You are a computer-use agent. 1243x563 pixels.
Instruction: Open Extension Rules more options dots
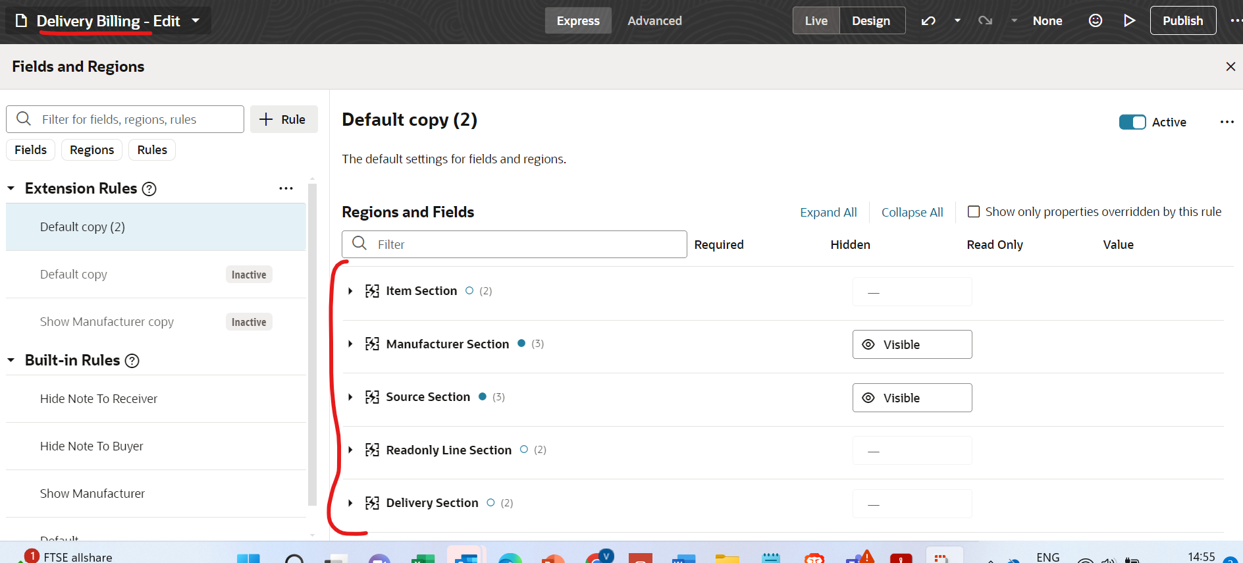point(286,188)
